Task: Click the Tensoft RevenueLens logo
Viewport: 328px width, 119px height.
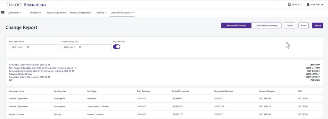Action: click(x=26, y=4)
